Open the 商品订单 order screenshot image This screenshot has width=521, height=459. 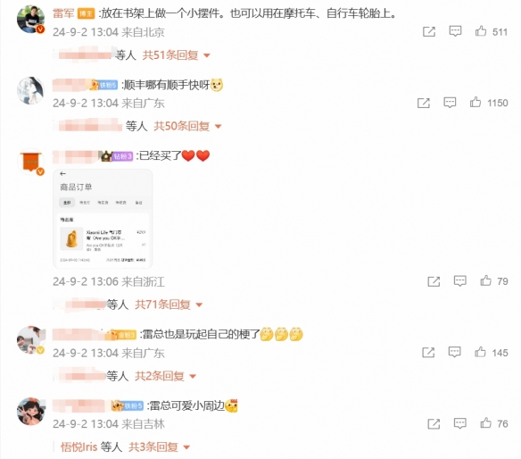pyautogui.click(x=103, y=219)
